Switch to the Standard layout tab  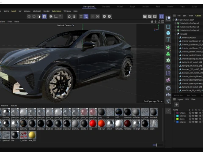point(106,6)
